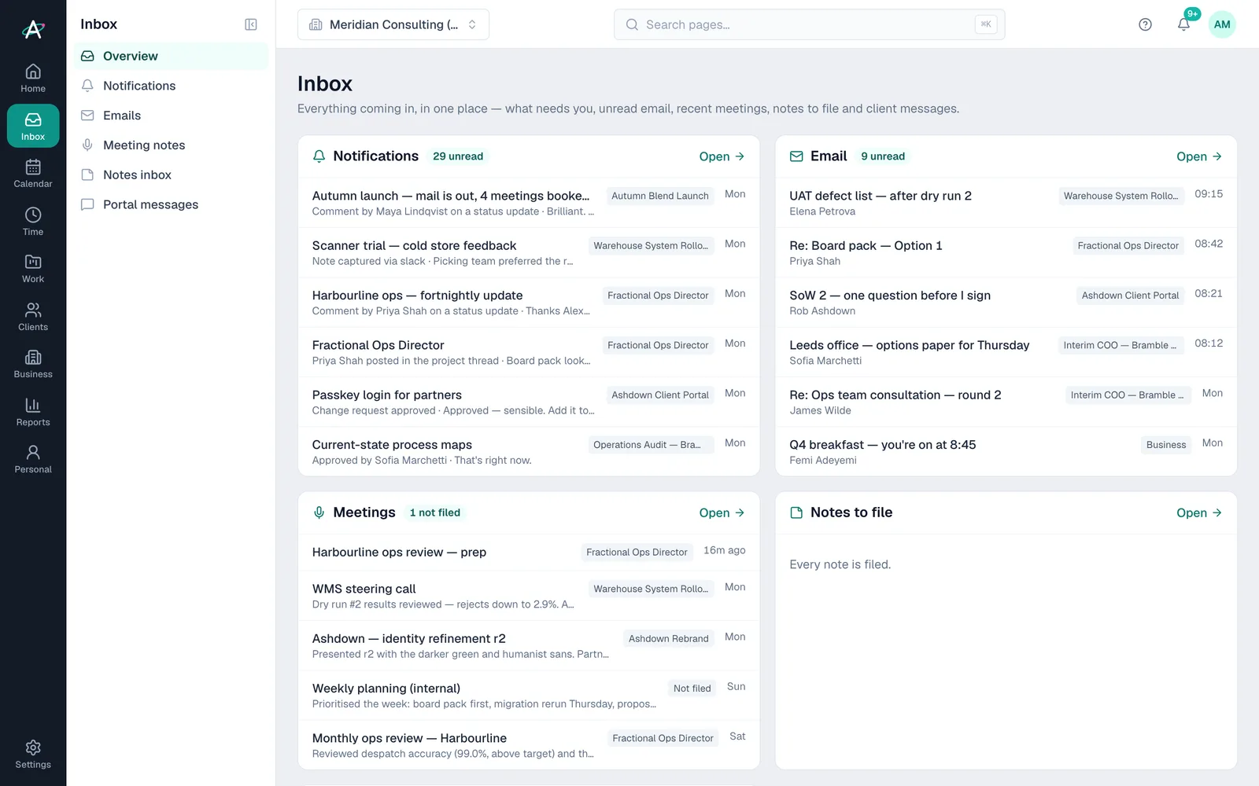
Task: Open Q4 breakfast email from Femi Adeyemi
Action: tap(1006, 452)
